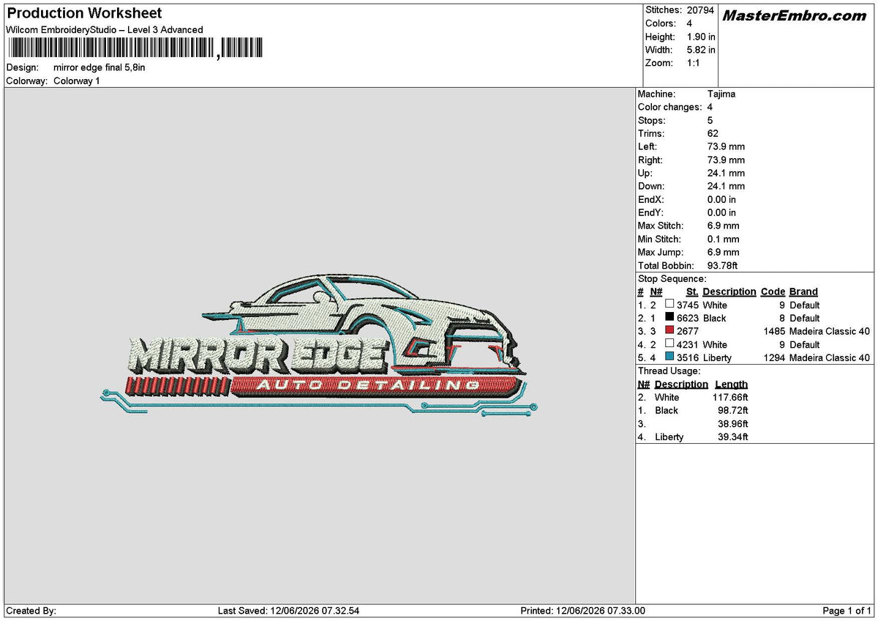
Task: Click the Description header in Stop Sequence
Action: tap(729, 291)
